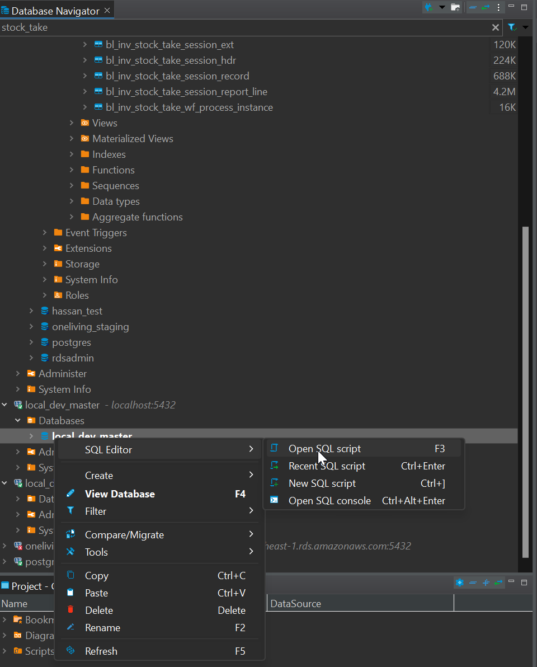Choose Paste from context menu

coord(160,593)
